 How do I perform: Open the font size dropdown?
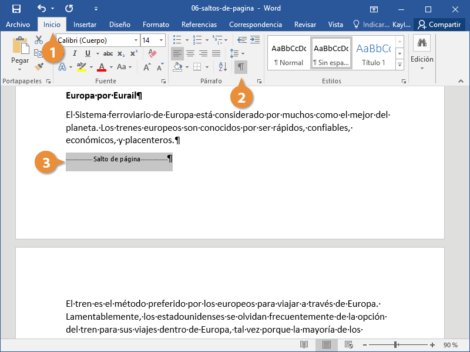click(161, 40)
